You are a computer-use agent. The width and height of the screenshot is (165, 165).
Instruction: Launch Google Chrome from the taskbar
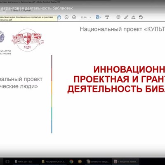[x=71, y=162]
